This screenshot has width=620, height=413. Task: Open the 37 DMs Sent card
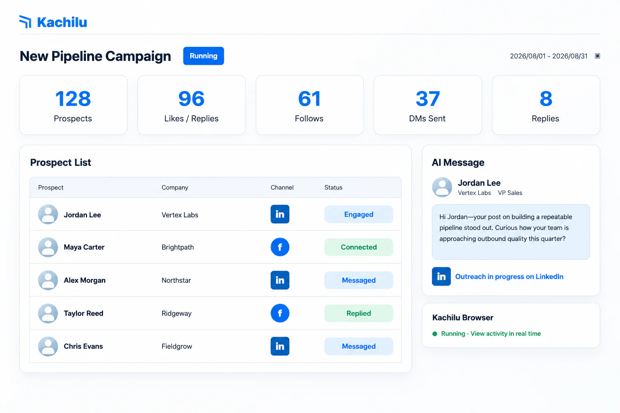click(428, 105)
